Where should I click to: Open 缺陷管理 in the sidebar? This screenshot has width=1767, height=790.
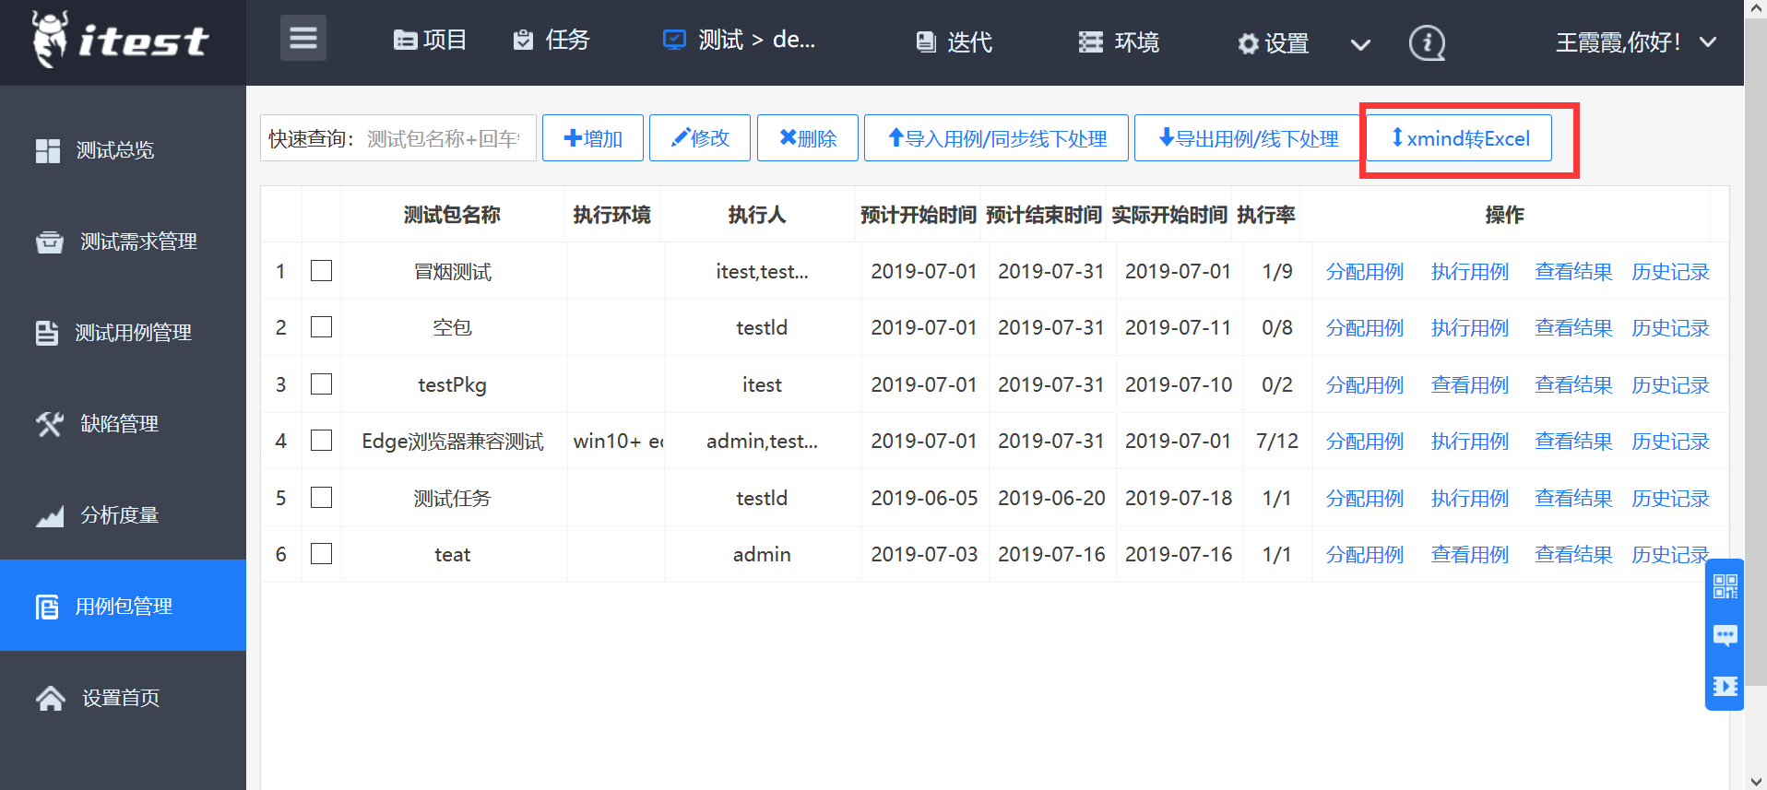123,424
